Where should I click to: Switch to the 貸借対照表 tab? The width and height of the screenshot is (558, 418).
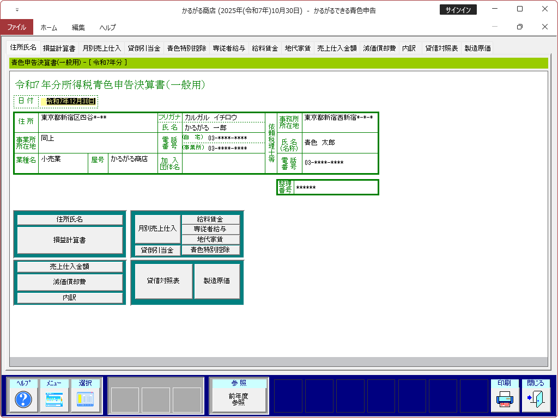(441, 48)
